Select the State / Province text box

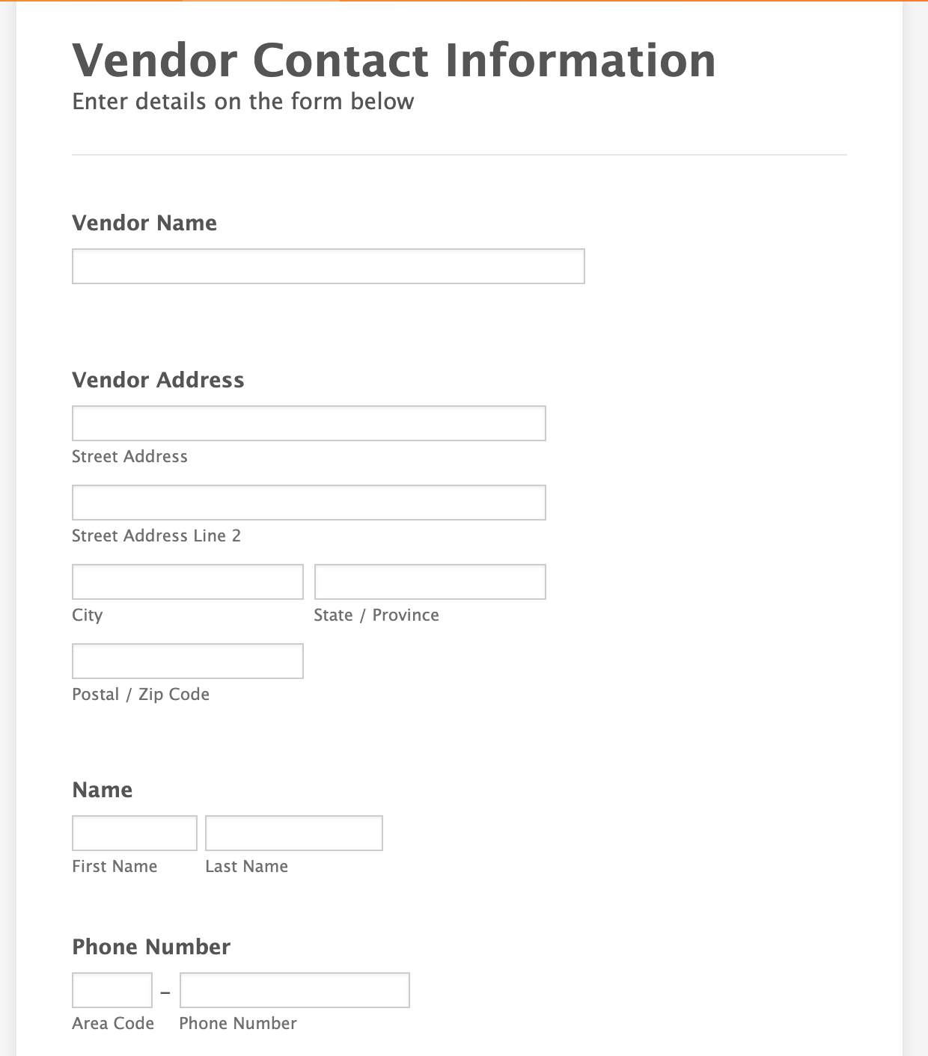pyautogui.click(x=430, y=582)
